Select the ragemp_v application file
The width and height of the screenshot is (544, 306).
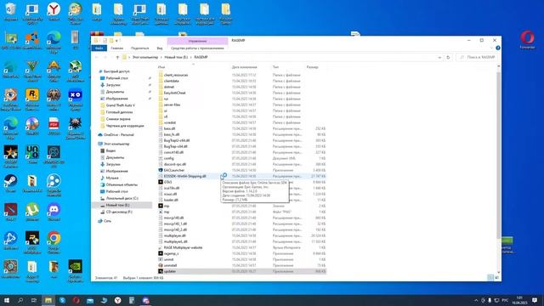(243, 253)
